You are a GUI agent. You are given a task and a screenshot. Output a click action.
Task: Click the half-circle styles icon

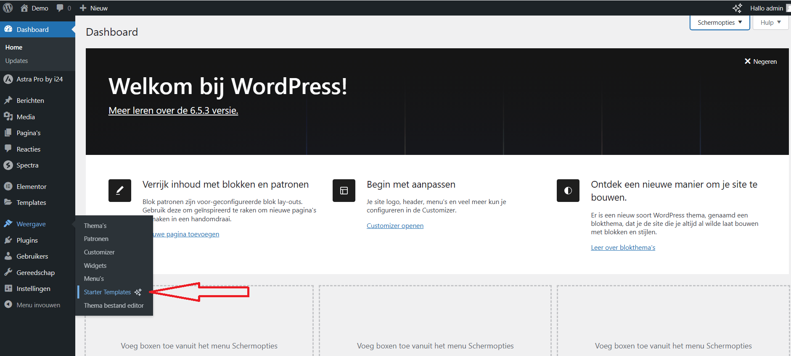pos(568,191)
